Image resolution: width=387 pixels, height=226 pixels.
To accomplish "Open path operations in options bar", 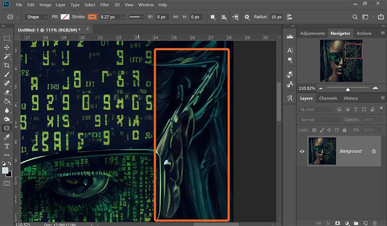I will tap(212, 17).
